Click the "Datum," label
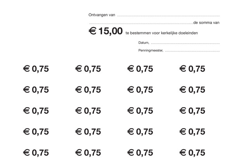The height and width of the screenshot is (164, 233). [144, 43]
